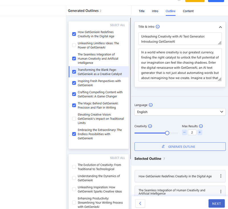Check 'Enhancing Productivity' checkbox
The width and height of the screenshot is (228, 209).
click(x=74, y=202)
